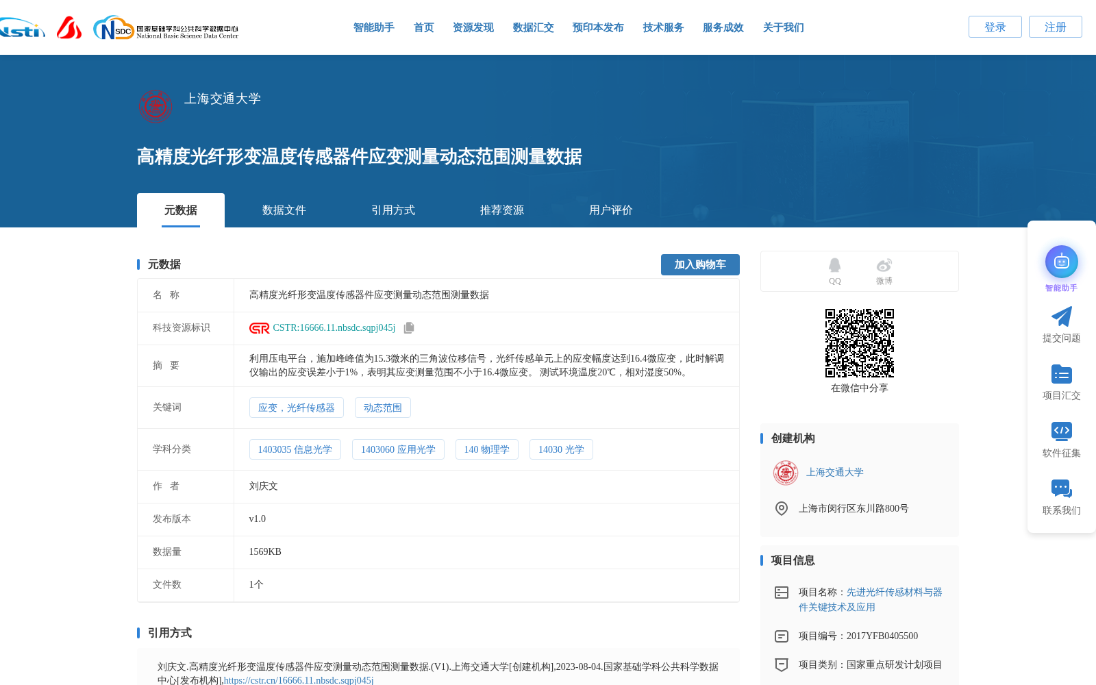The image size is (1096, 685).
Task: Open the 关于我们 menu
Action: tap(783, 27)
